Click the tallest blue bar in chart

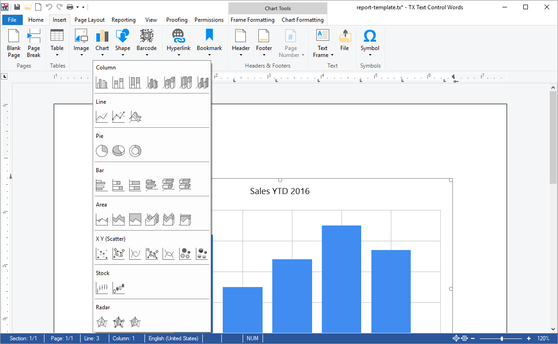pos(341,279)
